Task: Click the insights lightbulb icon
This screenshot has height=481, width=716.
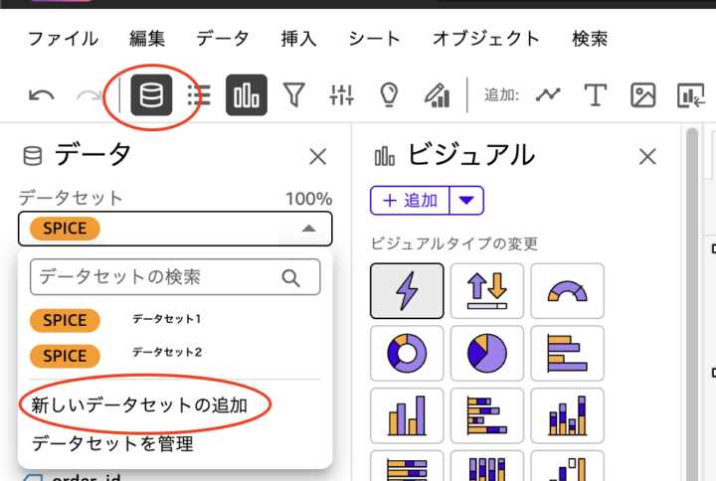Action: click(x=389, y=95)
